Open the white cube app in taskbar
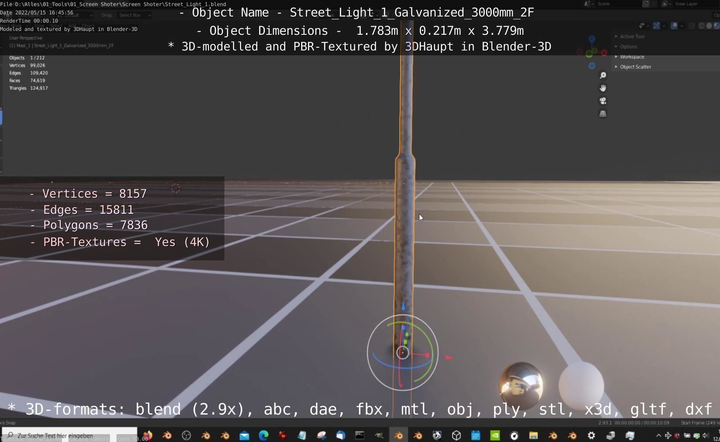 point(456,435)
